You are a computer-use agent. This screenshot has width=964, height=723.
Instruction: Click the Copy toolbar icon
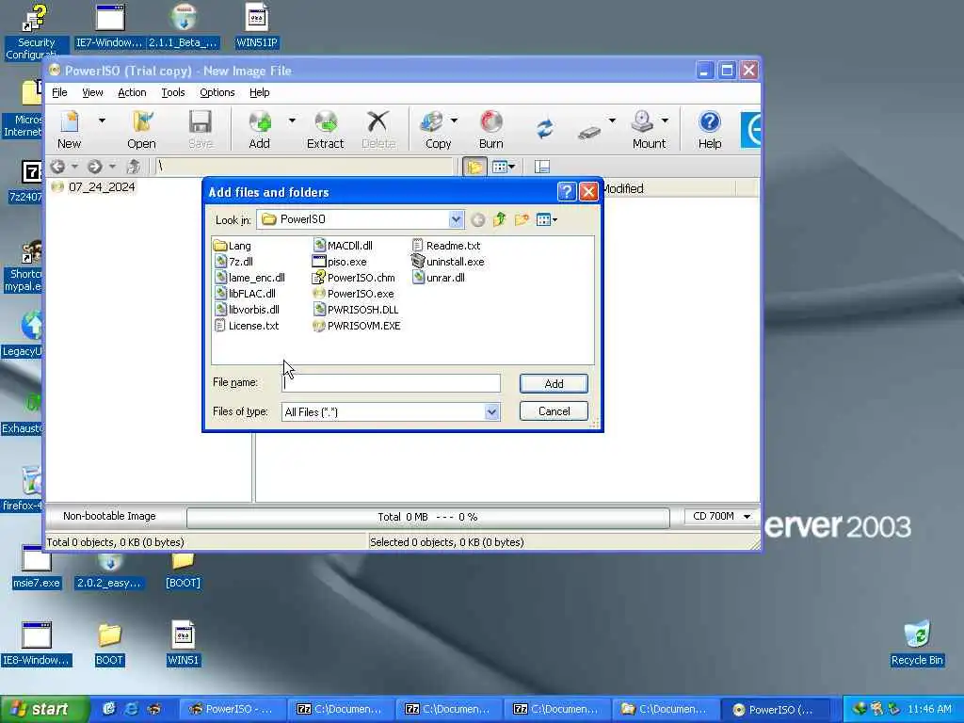[438, 130]
